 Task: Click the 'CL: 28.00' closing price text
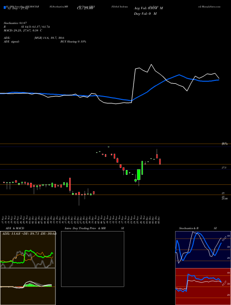(85, 8)
